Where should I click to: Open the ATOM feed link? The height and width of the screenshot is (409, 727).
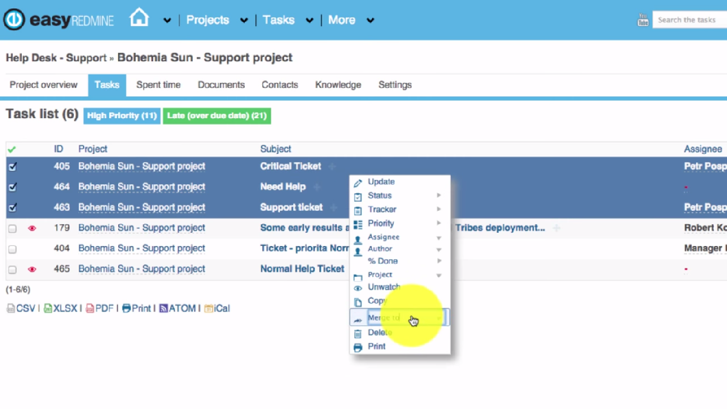coord(178,308)
